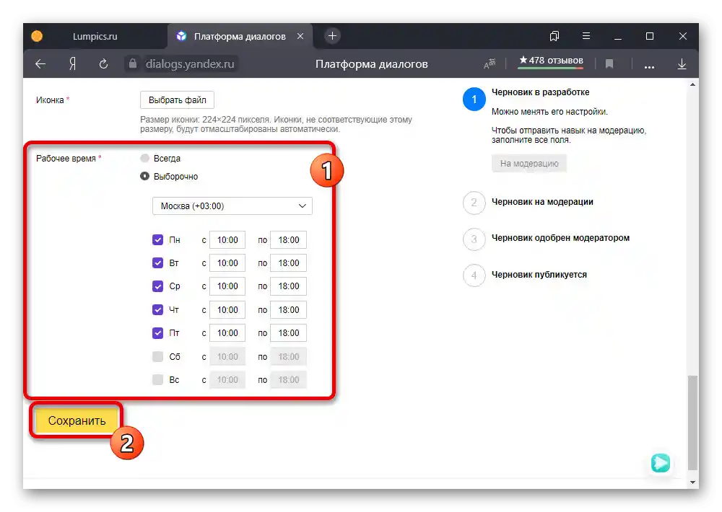This screenshot has height=512, width=722.
Task: Uncheck the Вт checkbox
Action: point(157,262)
